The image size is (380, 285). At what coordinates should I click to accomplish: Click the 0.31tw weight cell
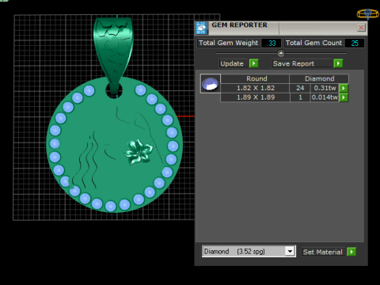click(325, 88)
